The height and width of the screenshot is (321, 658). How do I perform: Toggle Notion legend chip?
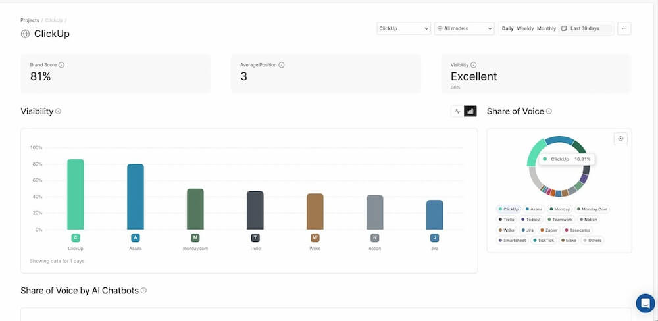[588, 220]
